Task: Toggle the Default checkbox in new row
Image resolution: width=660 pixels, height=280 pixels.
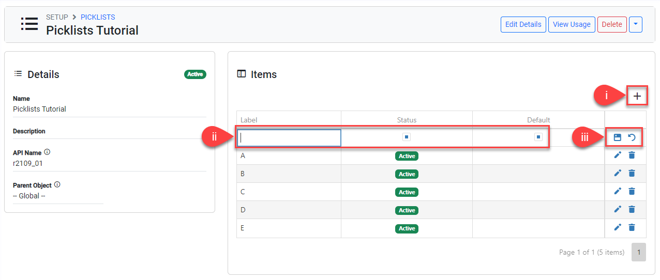Action: [x=538, y=137]
